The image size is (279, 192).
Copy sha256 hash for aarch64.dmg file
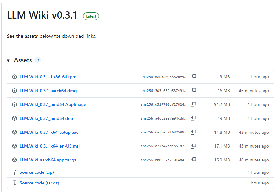click(193, 91)
